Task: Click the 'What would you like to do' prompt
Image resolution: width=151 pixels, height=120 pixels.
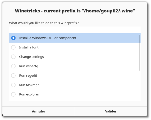Action: [x=44, y=23]
